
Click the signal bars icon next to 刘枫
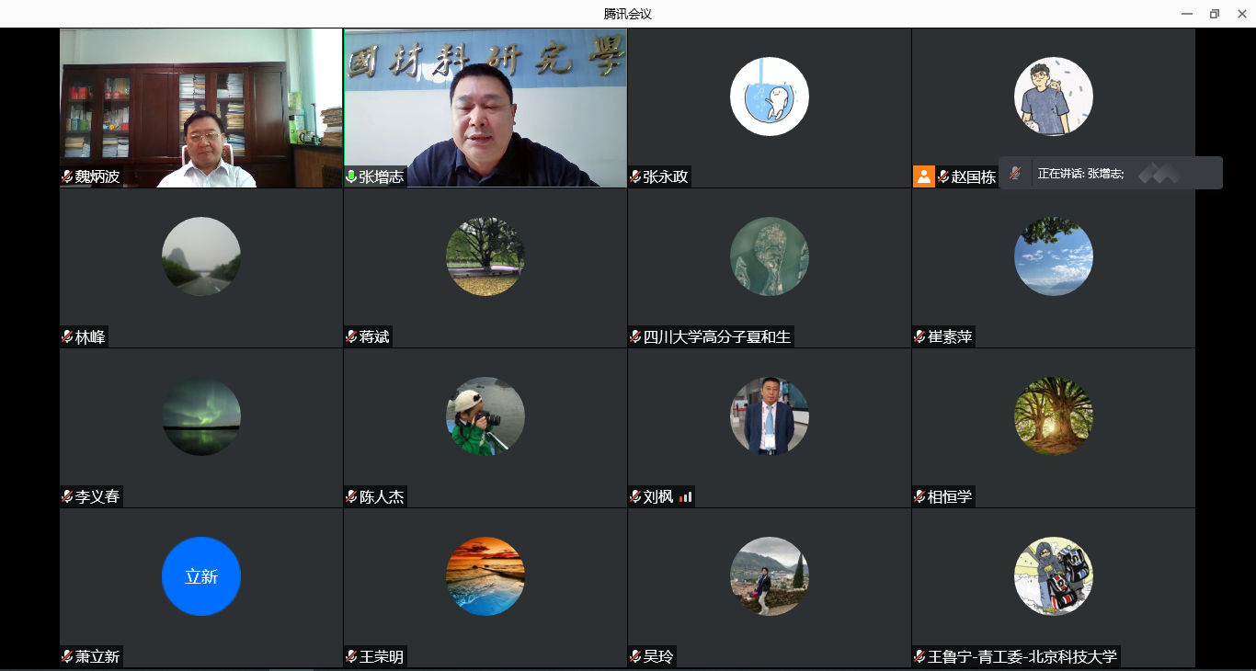(x=686, y=497)
